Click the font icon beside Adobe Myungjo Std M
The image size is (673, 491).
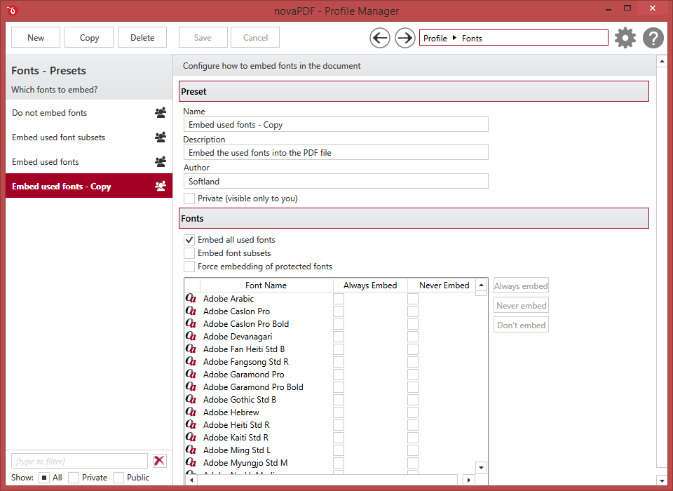point(191,462)
